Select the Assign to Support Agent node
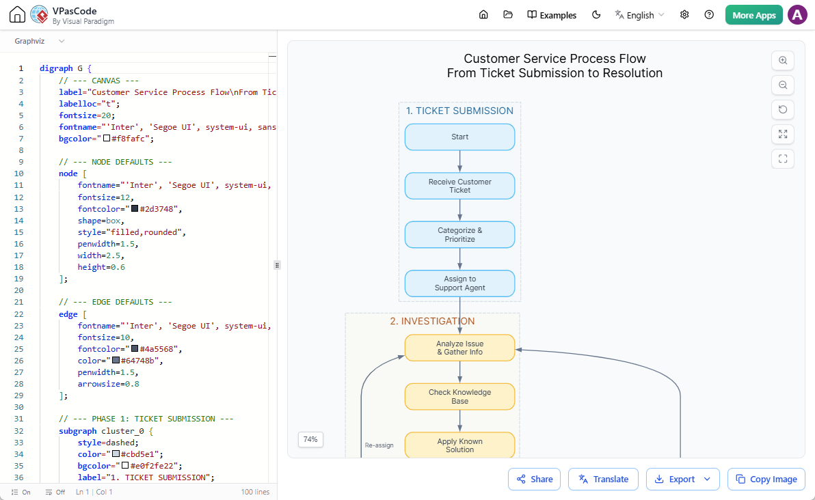 (x=459, y=283)
